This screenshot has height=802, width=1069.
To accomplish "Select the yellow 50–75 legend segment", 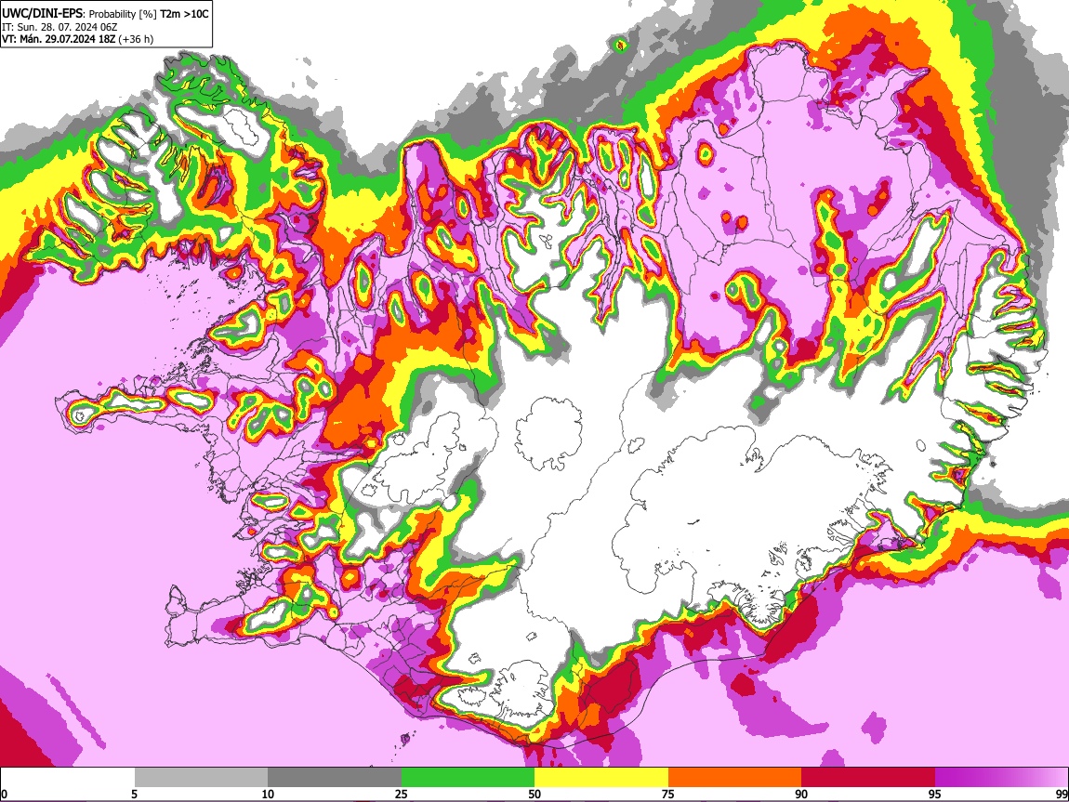I will click(601, 777).
